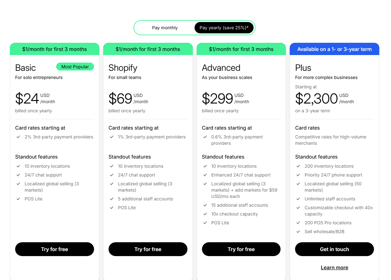The width and height of the screenshot is (391, 280).
Task: Click the Plus plan heading
Action: coord(303,68)
